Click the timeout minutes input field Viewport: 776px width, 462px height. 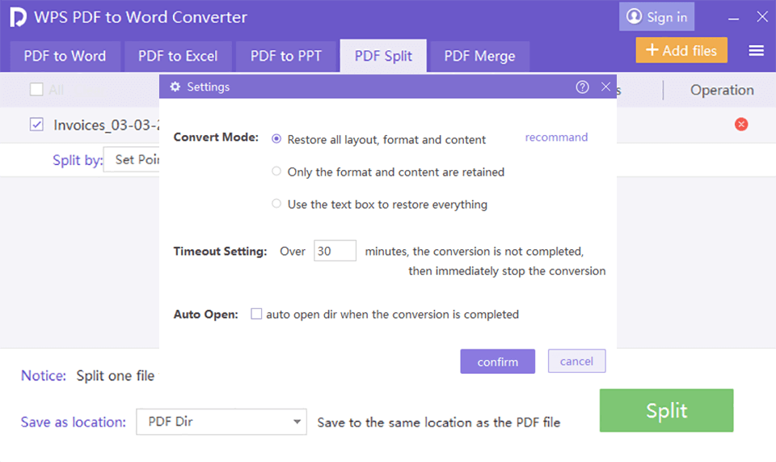[x=335, y=251]
